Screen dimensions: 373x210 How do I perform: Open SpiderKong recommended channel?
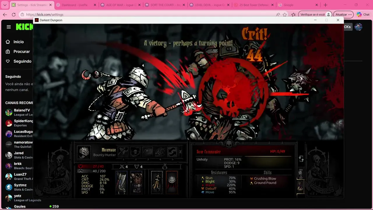pos(19,123)
